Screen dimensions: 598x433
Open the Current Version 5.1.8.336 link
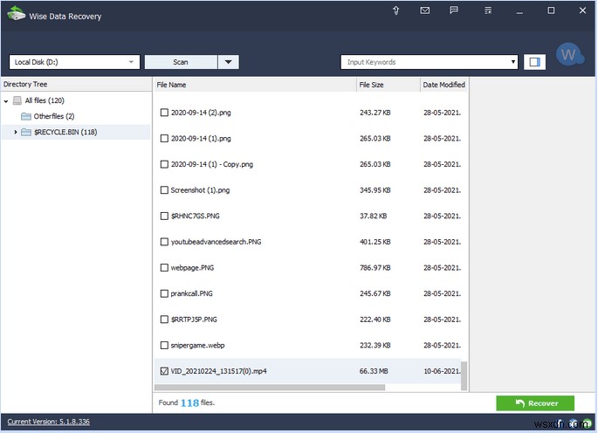coord(48,422)
